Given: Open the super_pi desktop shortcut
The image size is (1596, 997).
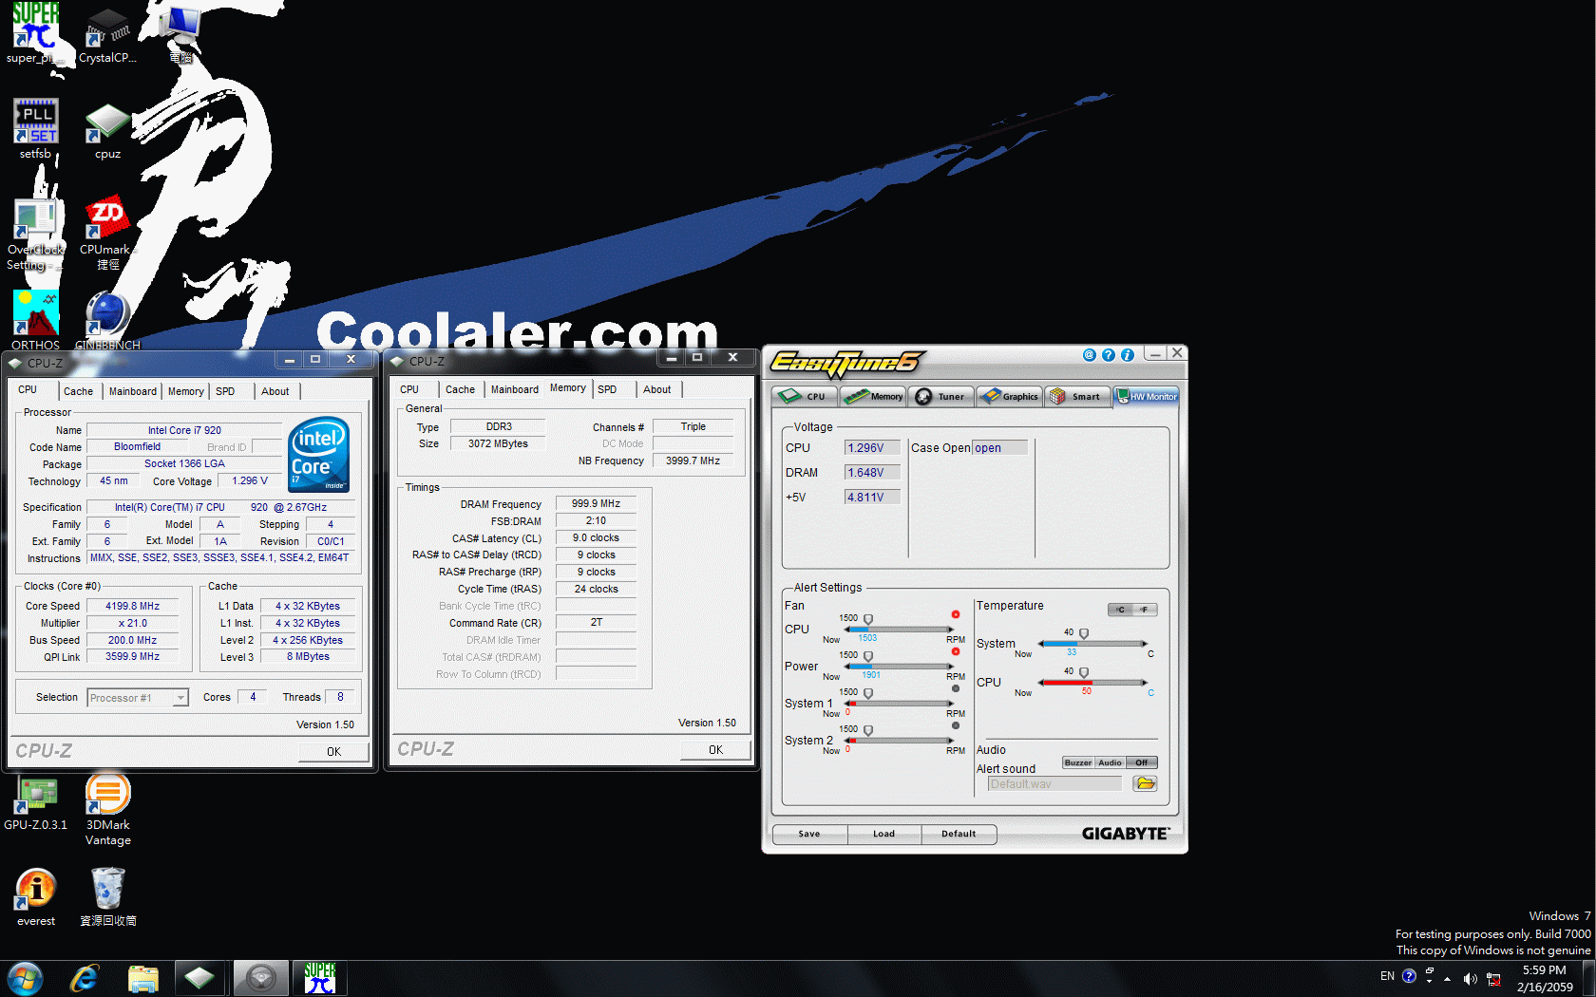Looking at the screenshot, I should 35,33.
